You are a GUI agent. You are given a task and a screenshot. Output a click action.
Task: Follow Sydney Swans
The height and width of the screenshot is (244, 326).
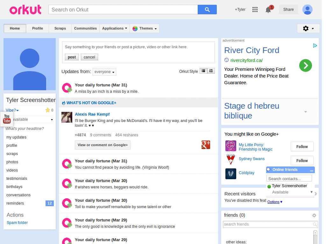(x=302, y=160)
